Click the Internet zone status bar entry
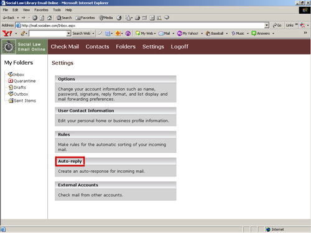This screenshot has height=233, width=311. 275,229
